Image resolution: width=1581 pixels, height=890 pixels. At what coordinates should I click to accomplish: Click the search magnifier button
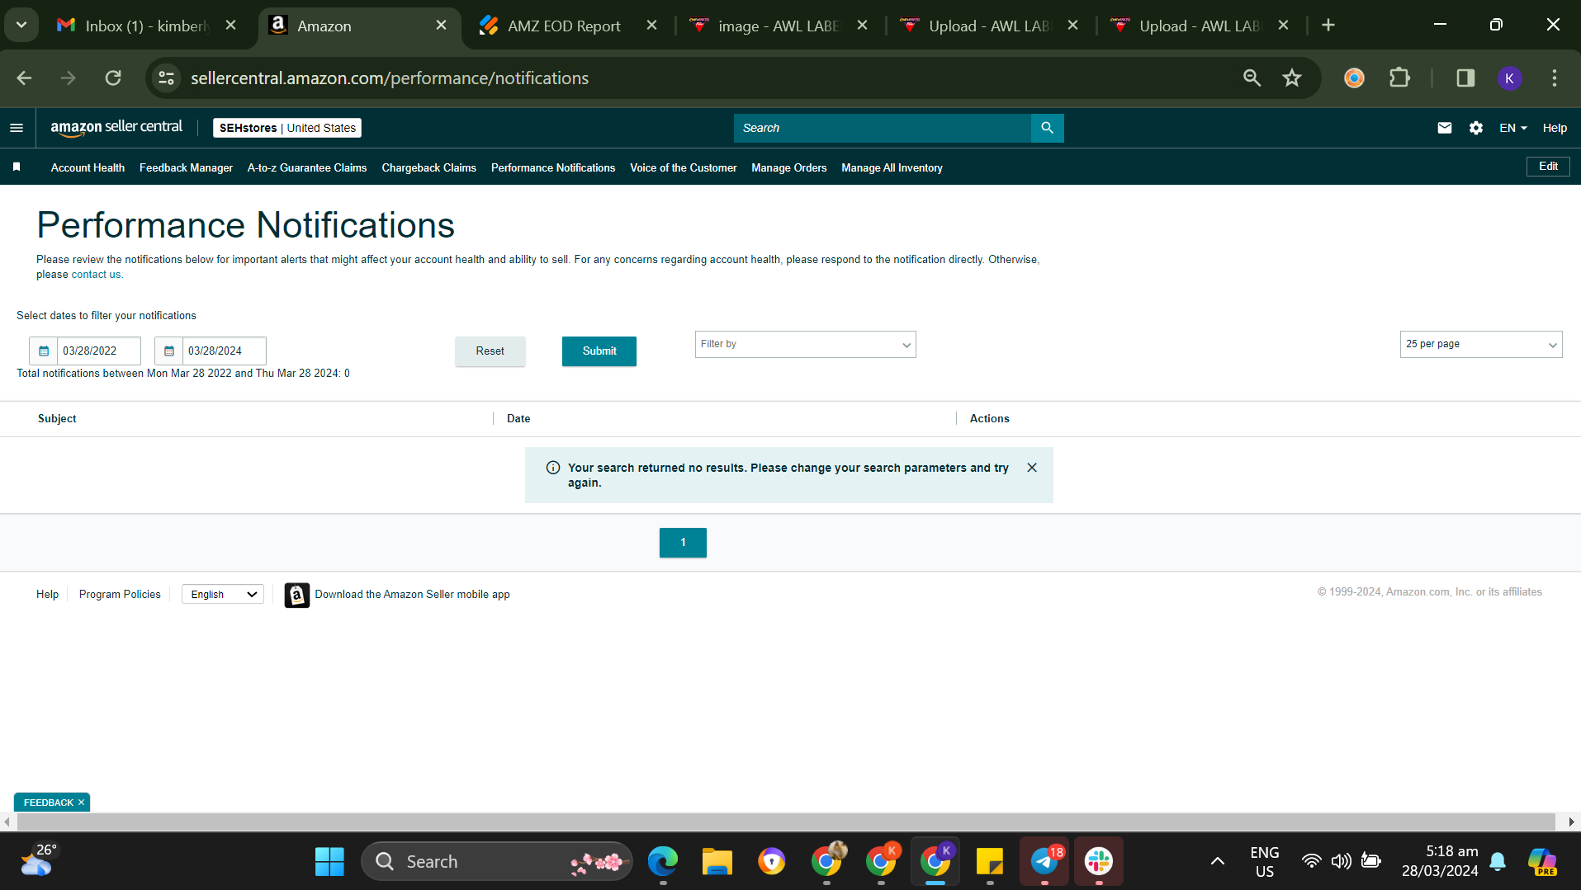(1047, 128)
